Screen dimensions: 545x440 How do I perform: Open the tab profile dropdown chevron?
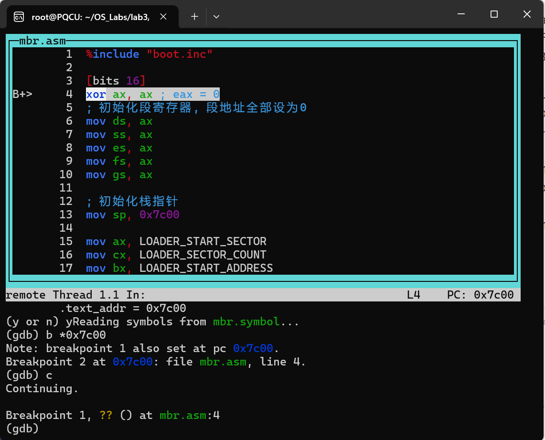point(216,17)
